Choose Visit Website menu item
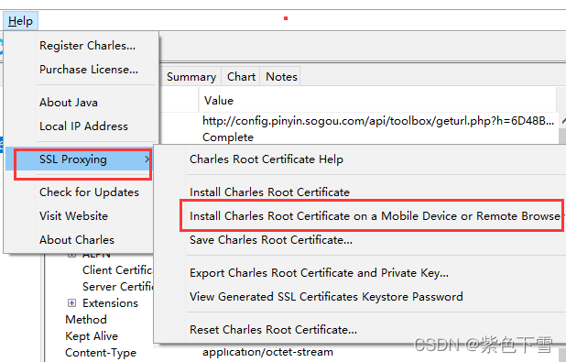The width and height of the screenshot is (566, 362). (73, 216)
